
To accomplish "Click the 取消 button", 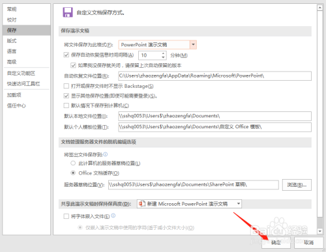I will (x=309, y=242).
